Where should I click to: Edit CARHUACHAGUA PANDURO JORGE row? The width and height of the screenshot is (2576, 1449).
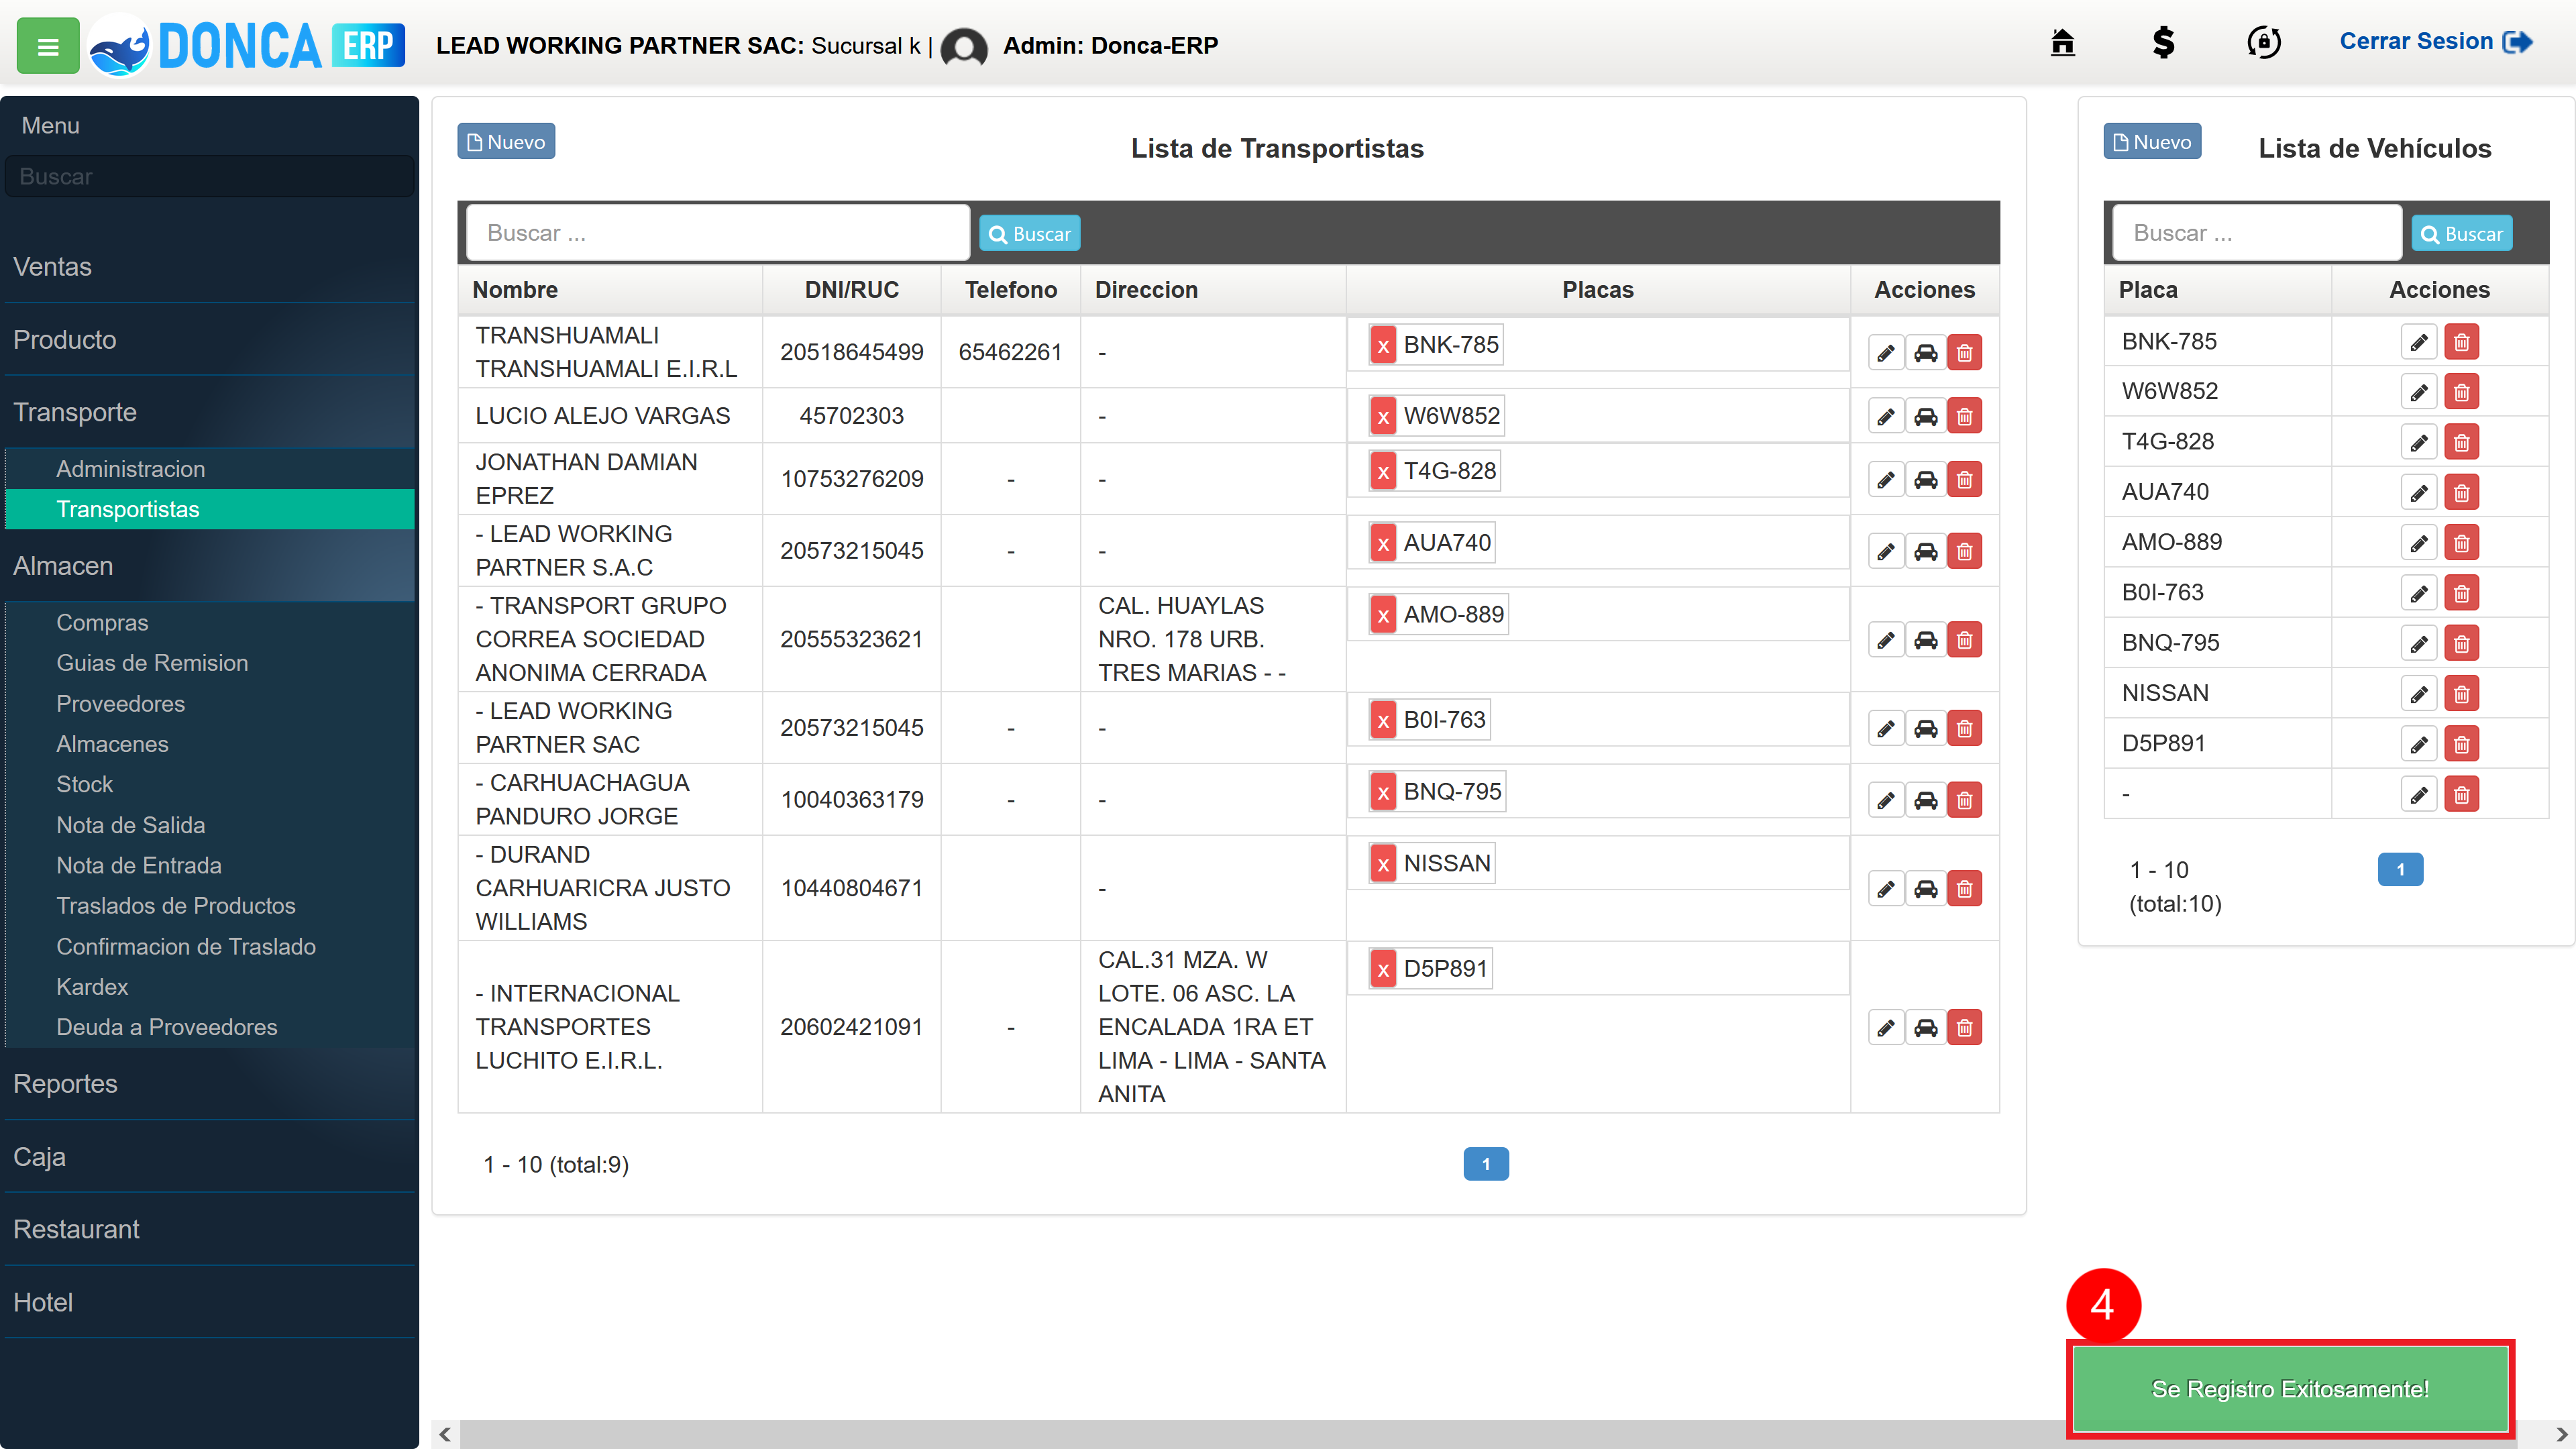click(x=1885, y=800)
